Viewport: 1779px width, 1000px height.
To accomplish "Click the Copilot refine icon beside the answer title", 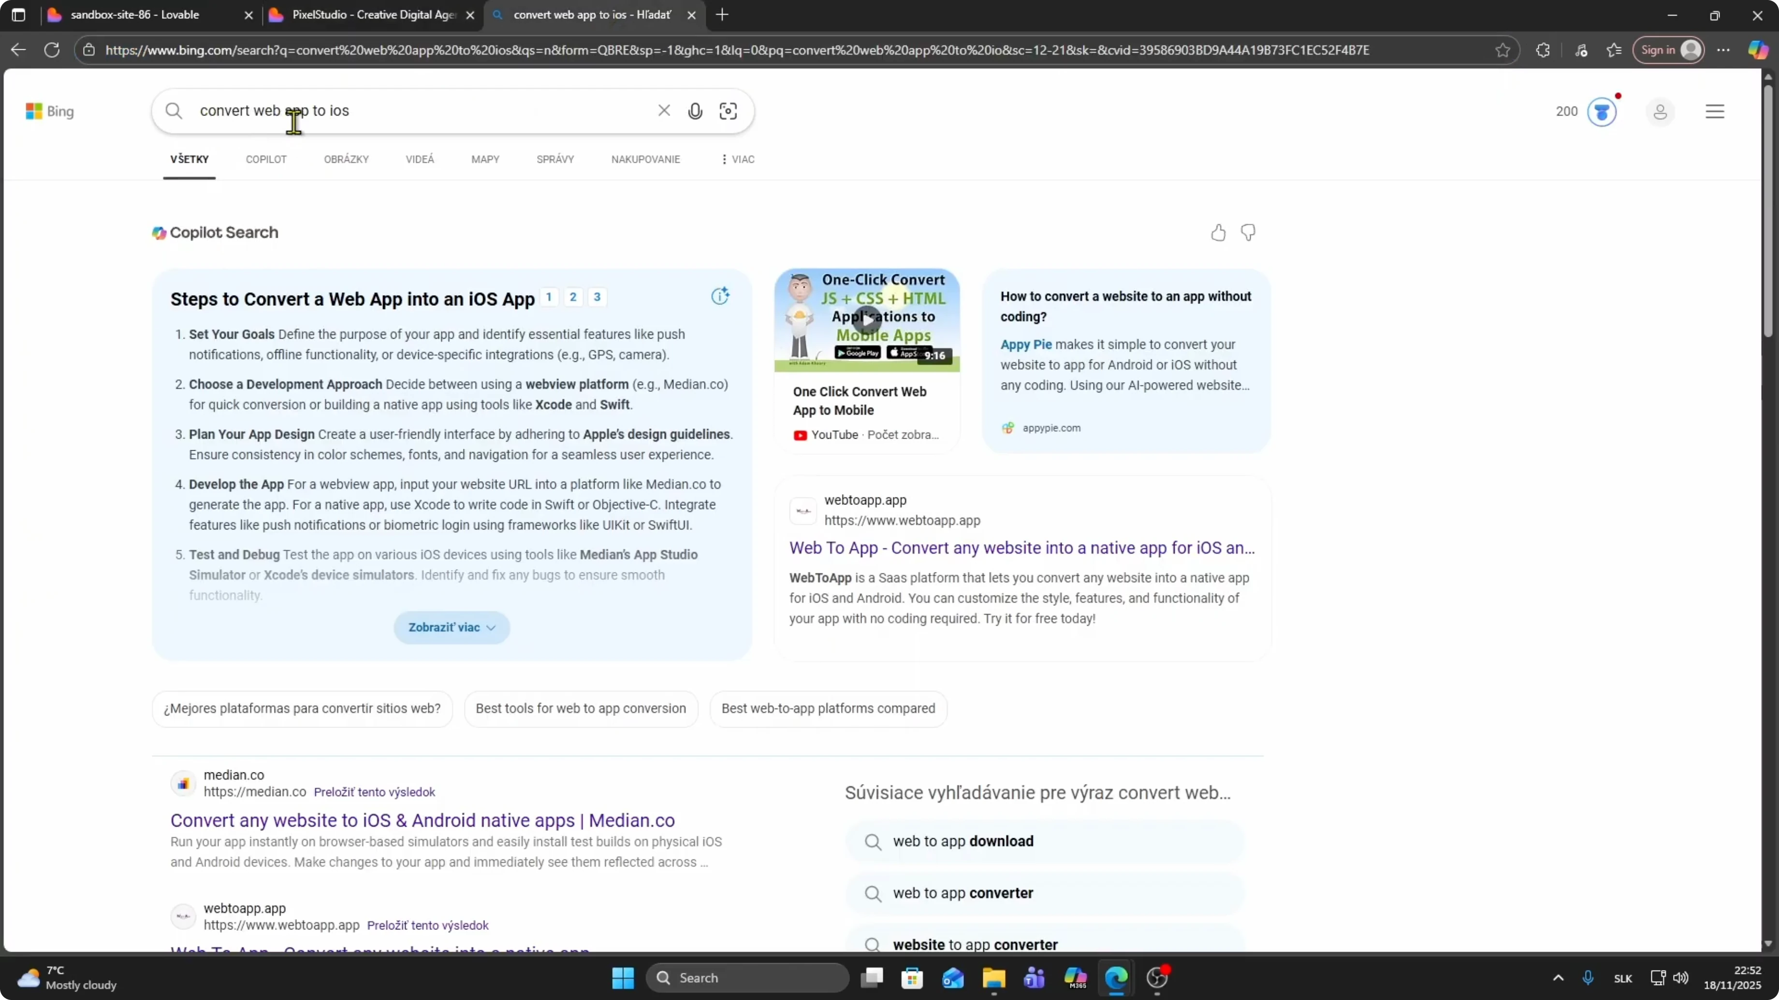I will click(720, 296).
